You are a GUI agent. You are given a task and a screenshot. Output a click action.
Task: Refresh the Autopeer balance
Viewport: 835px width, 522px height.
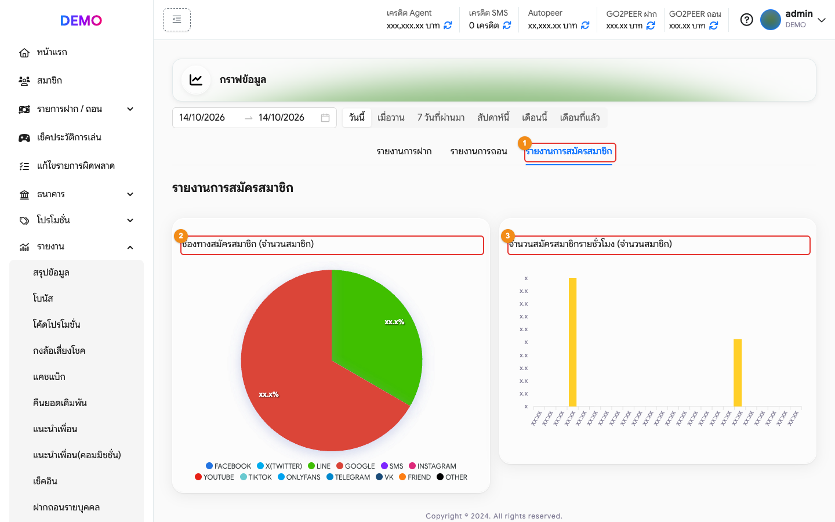point(585,26)
